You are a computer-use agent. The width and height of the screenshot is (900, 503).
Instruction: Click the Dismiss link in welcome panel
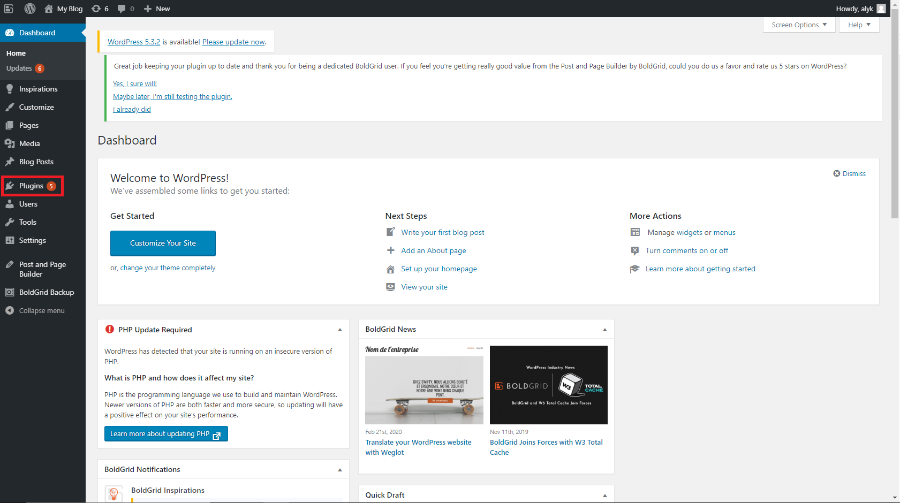click(854, 173)
